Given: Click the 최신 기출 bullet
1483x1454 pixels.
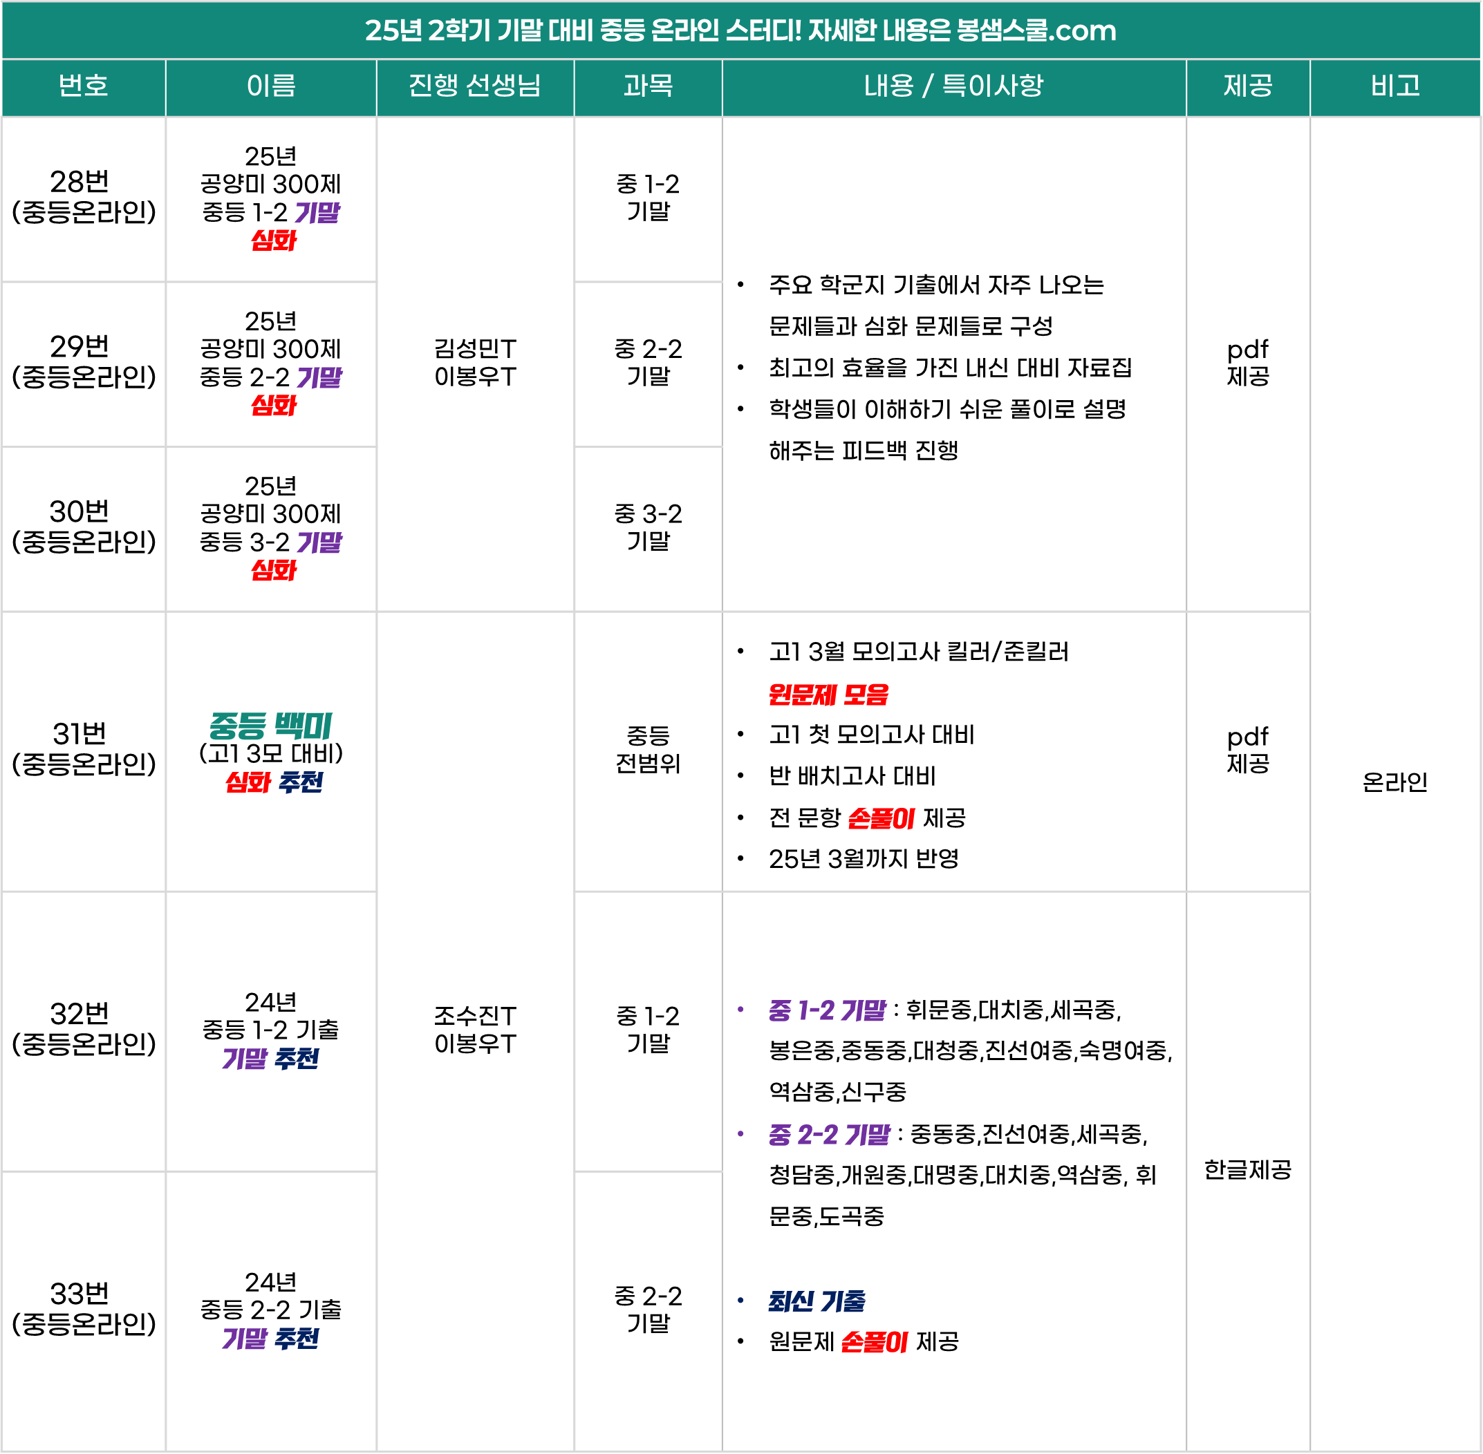Looking at the screenshot, I should pos(817,1301).
